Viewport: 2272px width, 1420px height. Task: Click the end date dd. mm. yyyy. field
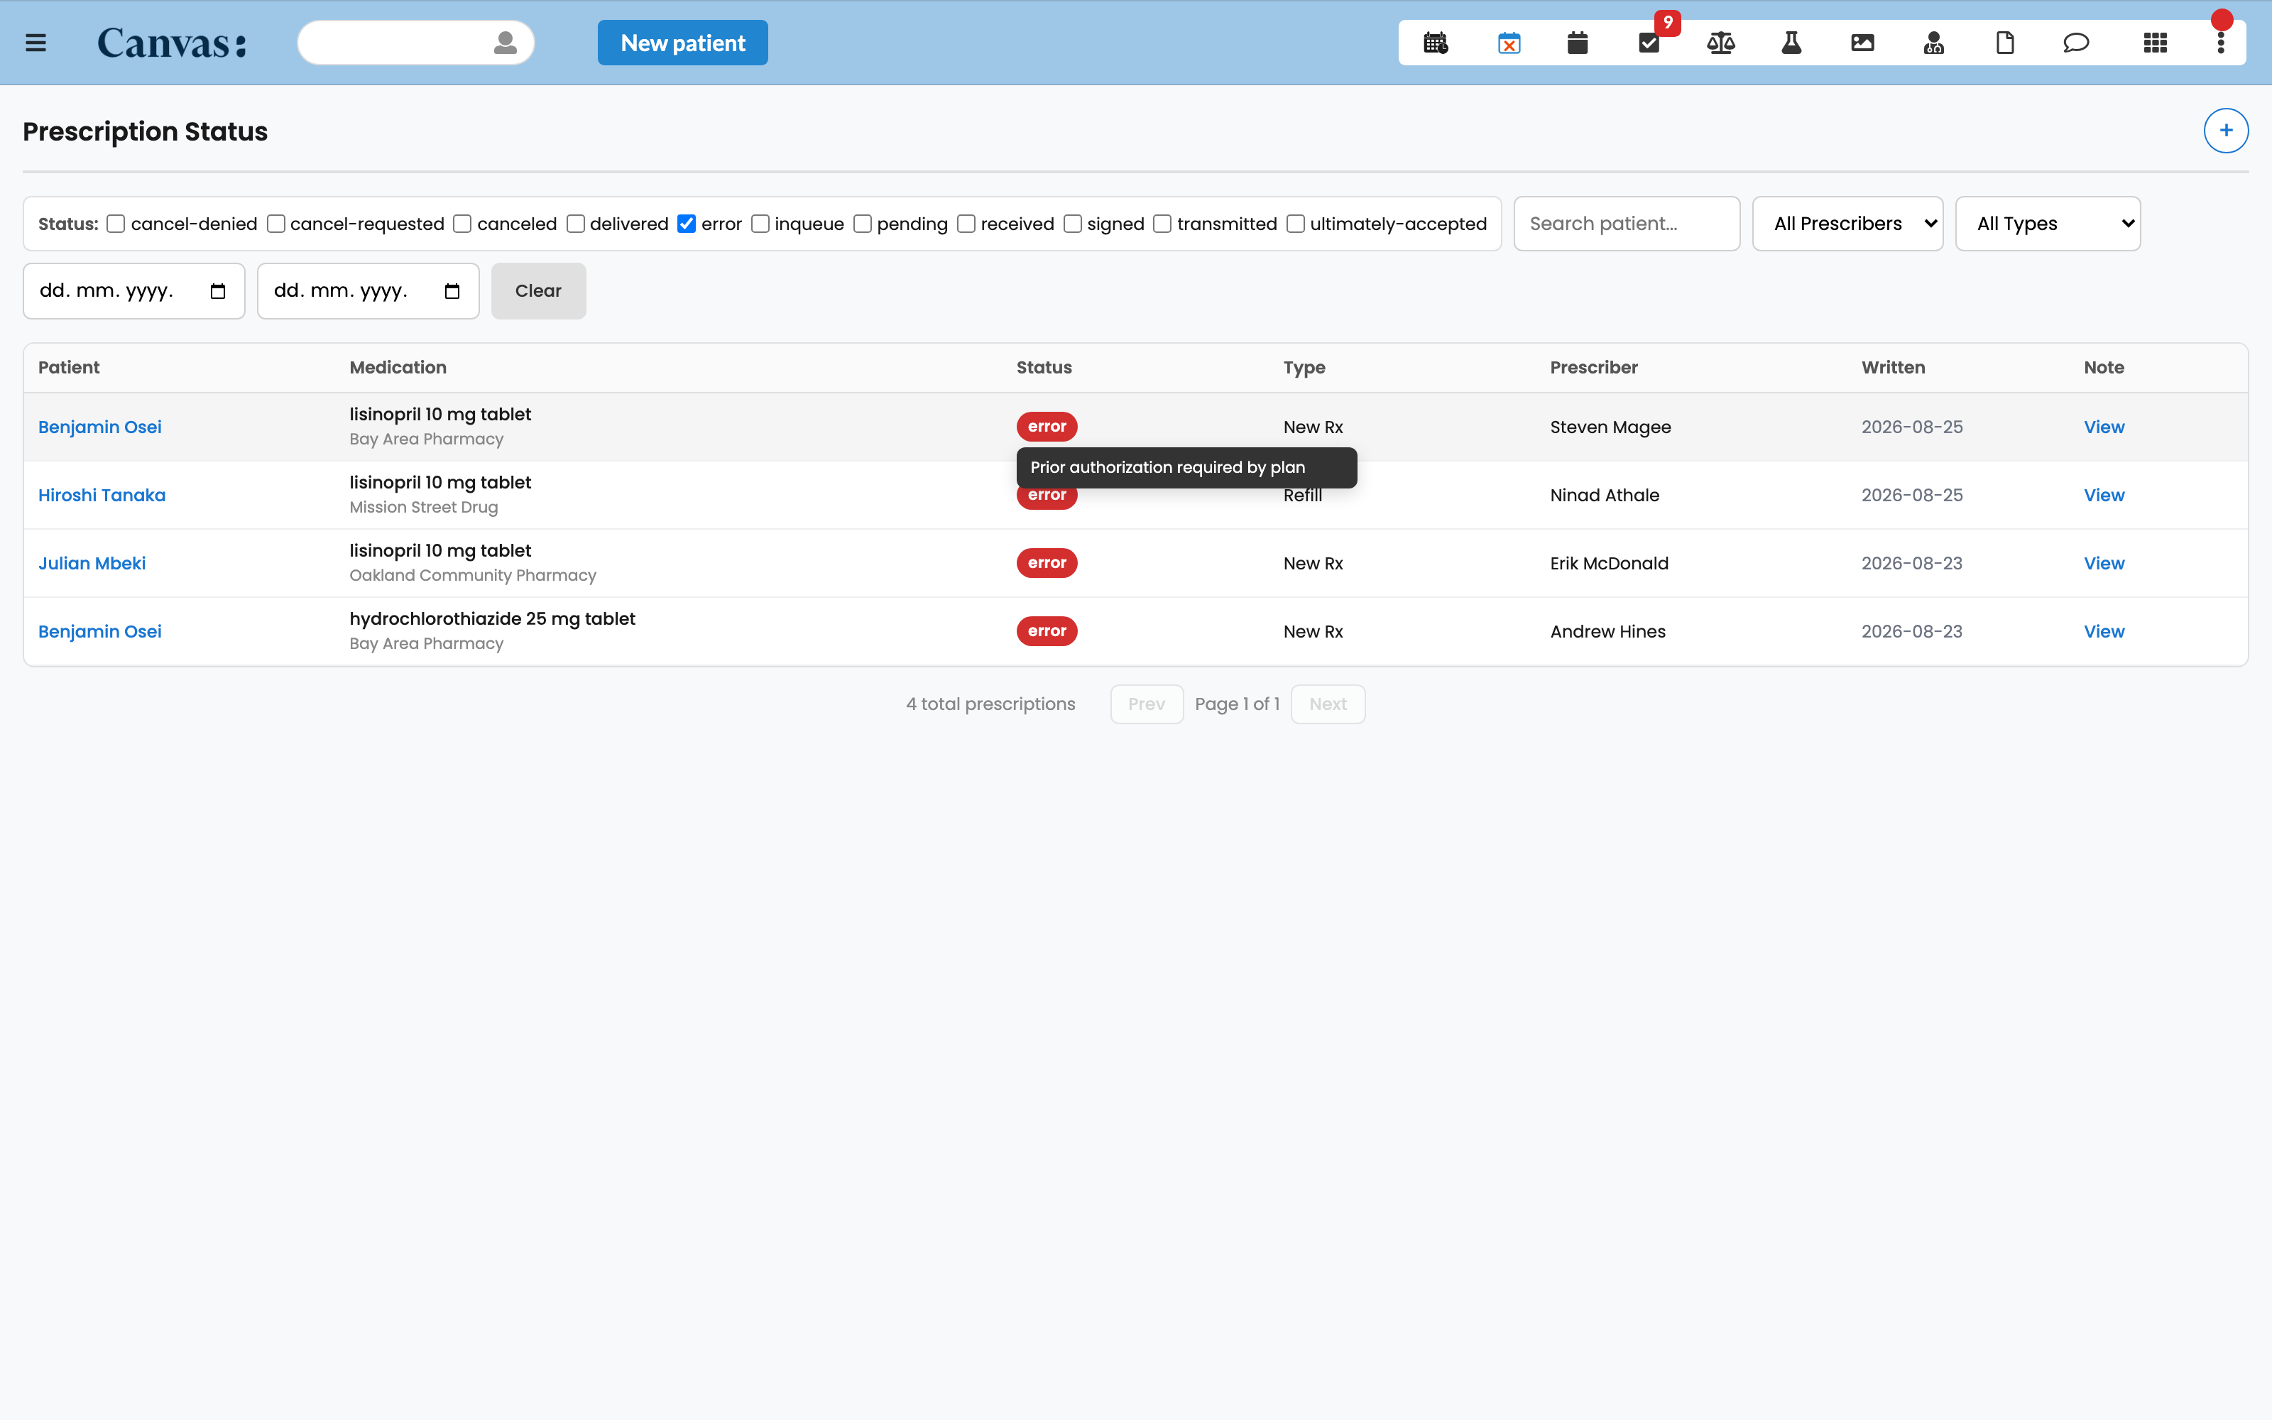point(368,291)
